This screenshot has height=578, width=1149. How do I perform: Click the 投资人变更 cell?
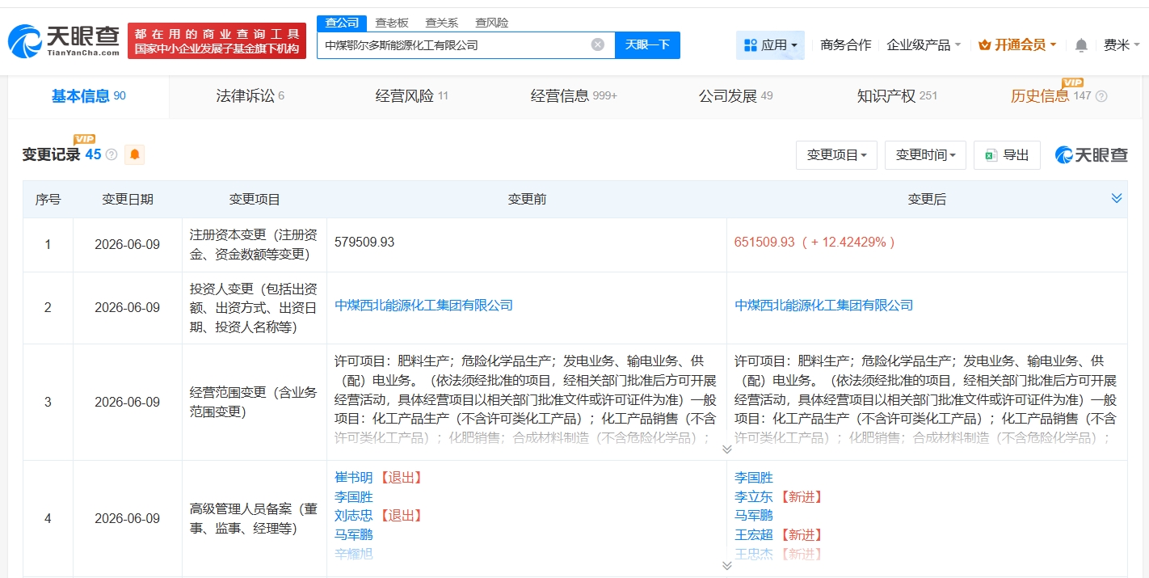pyautogui.click(x=255, y=308)
